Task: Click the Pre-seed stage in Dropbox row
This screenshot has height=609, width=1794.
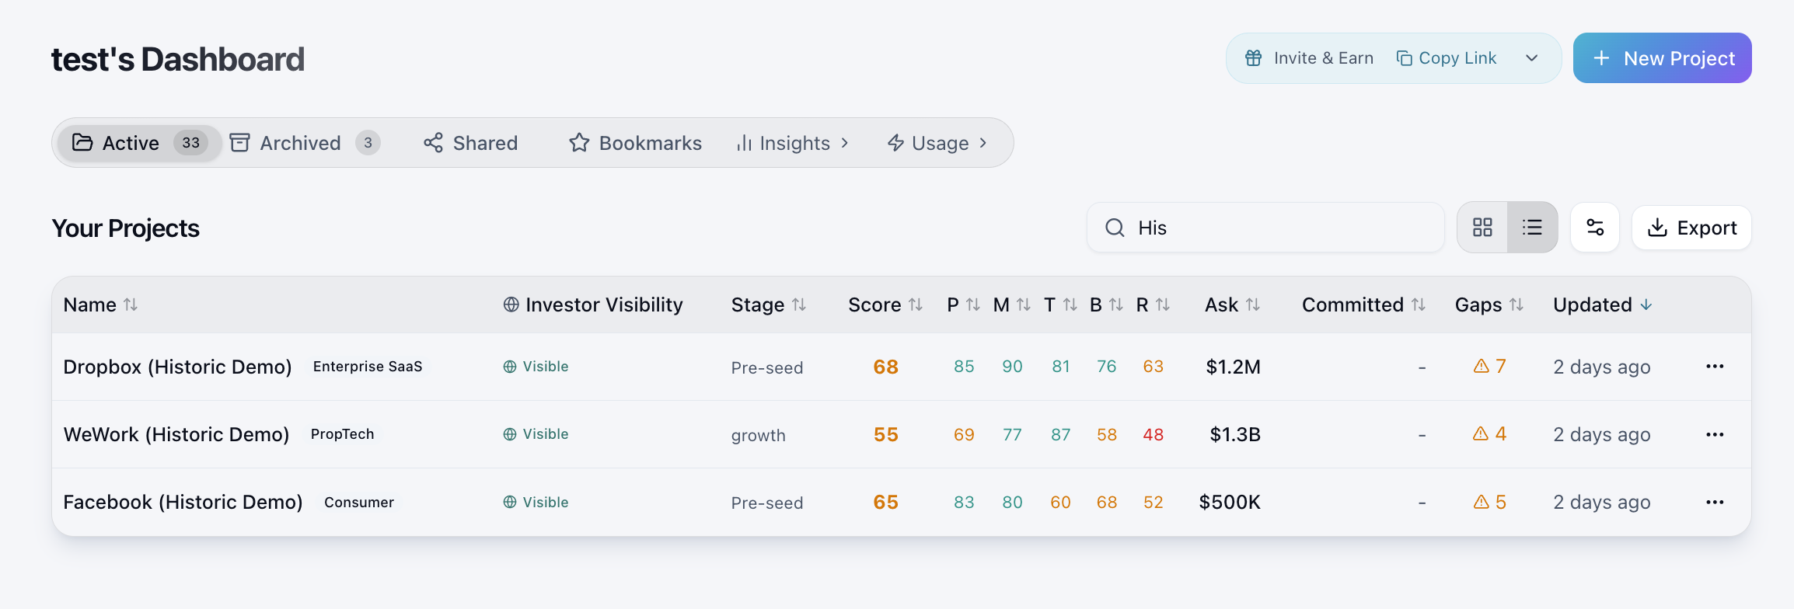Action: 766,367
